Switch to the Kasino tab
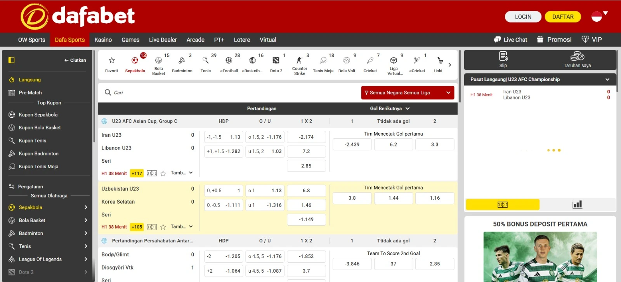The image size is (621, 282). tap(103, 40)
